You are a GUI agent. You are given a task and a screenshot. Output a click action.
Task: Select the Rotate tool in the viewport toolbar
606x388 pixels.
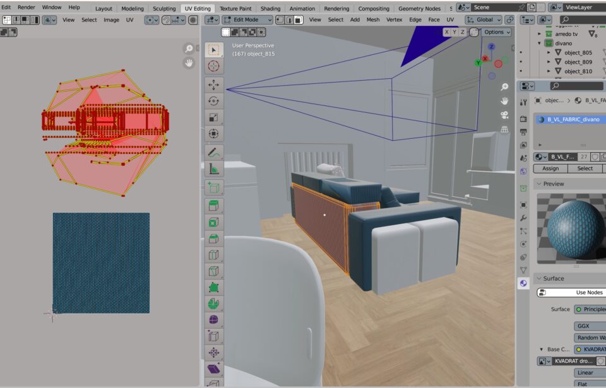(x=213, y=100)
